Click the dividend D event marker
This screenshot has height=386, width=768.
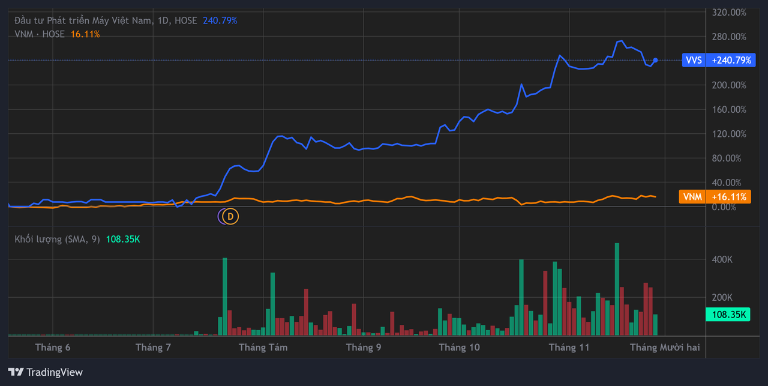[x=231, y=216]
